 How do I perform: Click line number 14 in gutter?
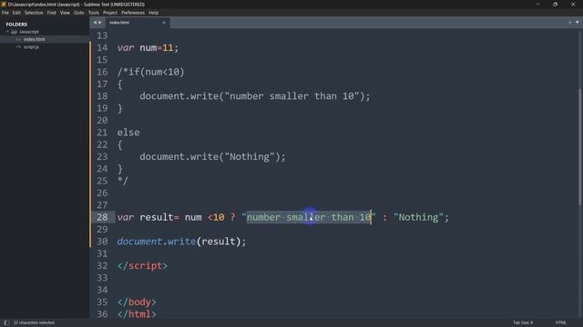(102, 48)
